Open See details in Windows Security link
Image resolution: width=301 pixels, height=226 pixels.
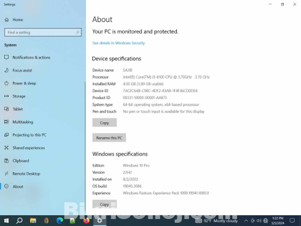[118, 43]
